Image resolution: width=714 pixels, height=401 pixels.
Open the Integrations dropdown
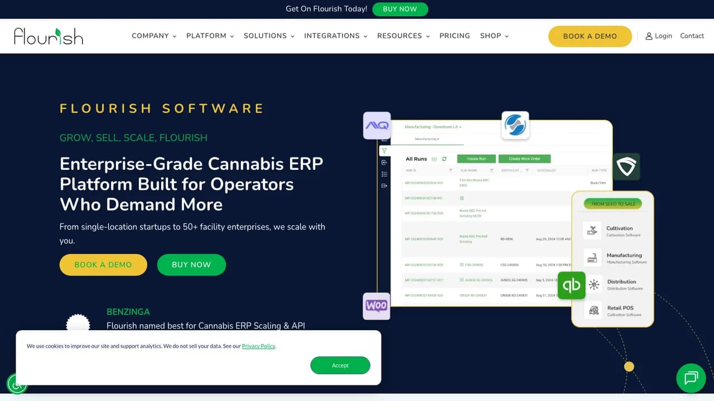pyautogui.click(x=336, y=36)
